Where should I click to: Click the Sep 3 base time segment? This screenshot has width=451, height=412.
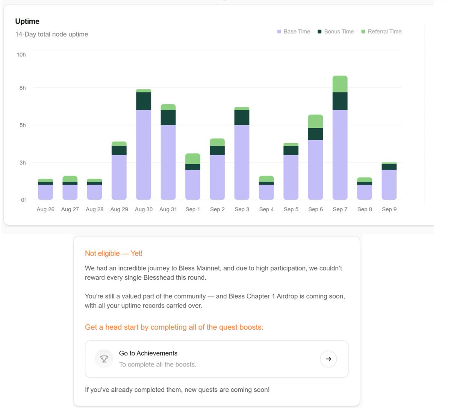tap(242, 162)
